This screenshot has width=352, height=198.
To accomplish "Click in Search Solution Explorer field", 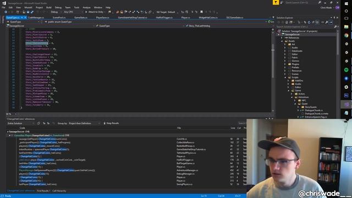I will click(305, 27).
